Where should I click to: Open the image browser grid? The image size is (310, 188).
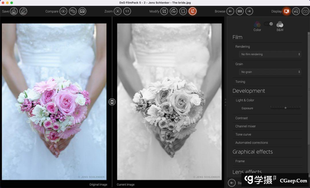coord(240,11)
